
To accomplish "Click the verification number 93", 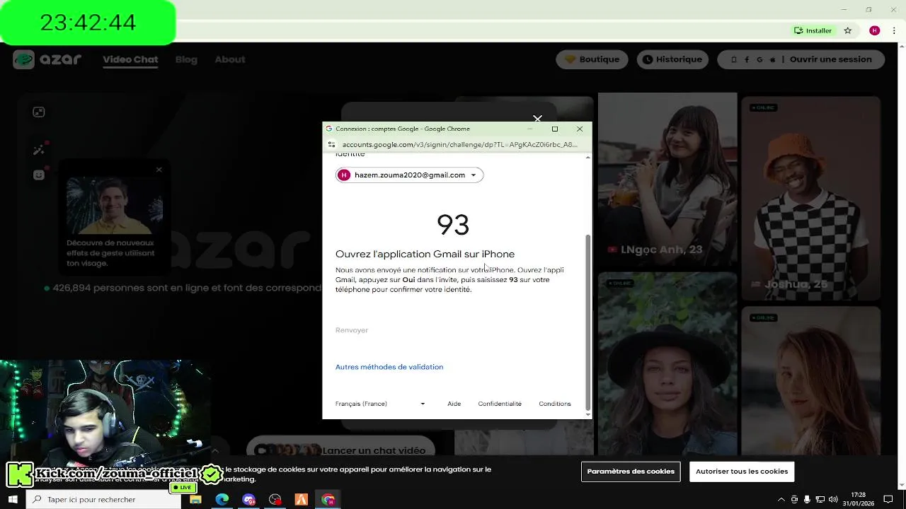I will coord(453,225).
